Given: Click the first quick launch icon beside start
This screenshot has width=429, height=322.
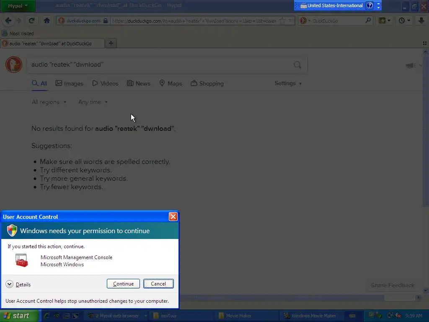Looking at the screenshot, I should 47,316.
